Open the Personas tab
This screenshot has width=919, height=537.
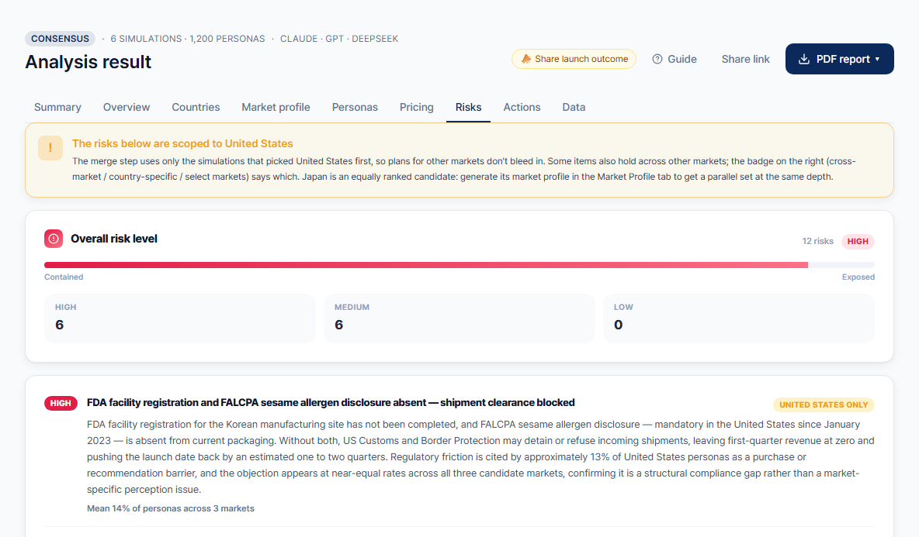coord(355,107)
